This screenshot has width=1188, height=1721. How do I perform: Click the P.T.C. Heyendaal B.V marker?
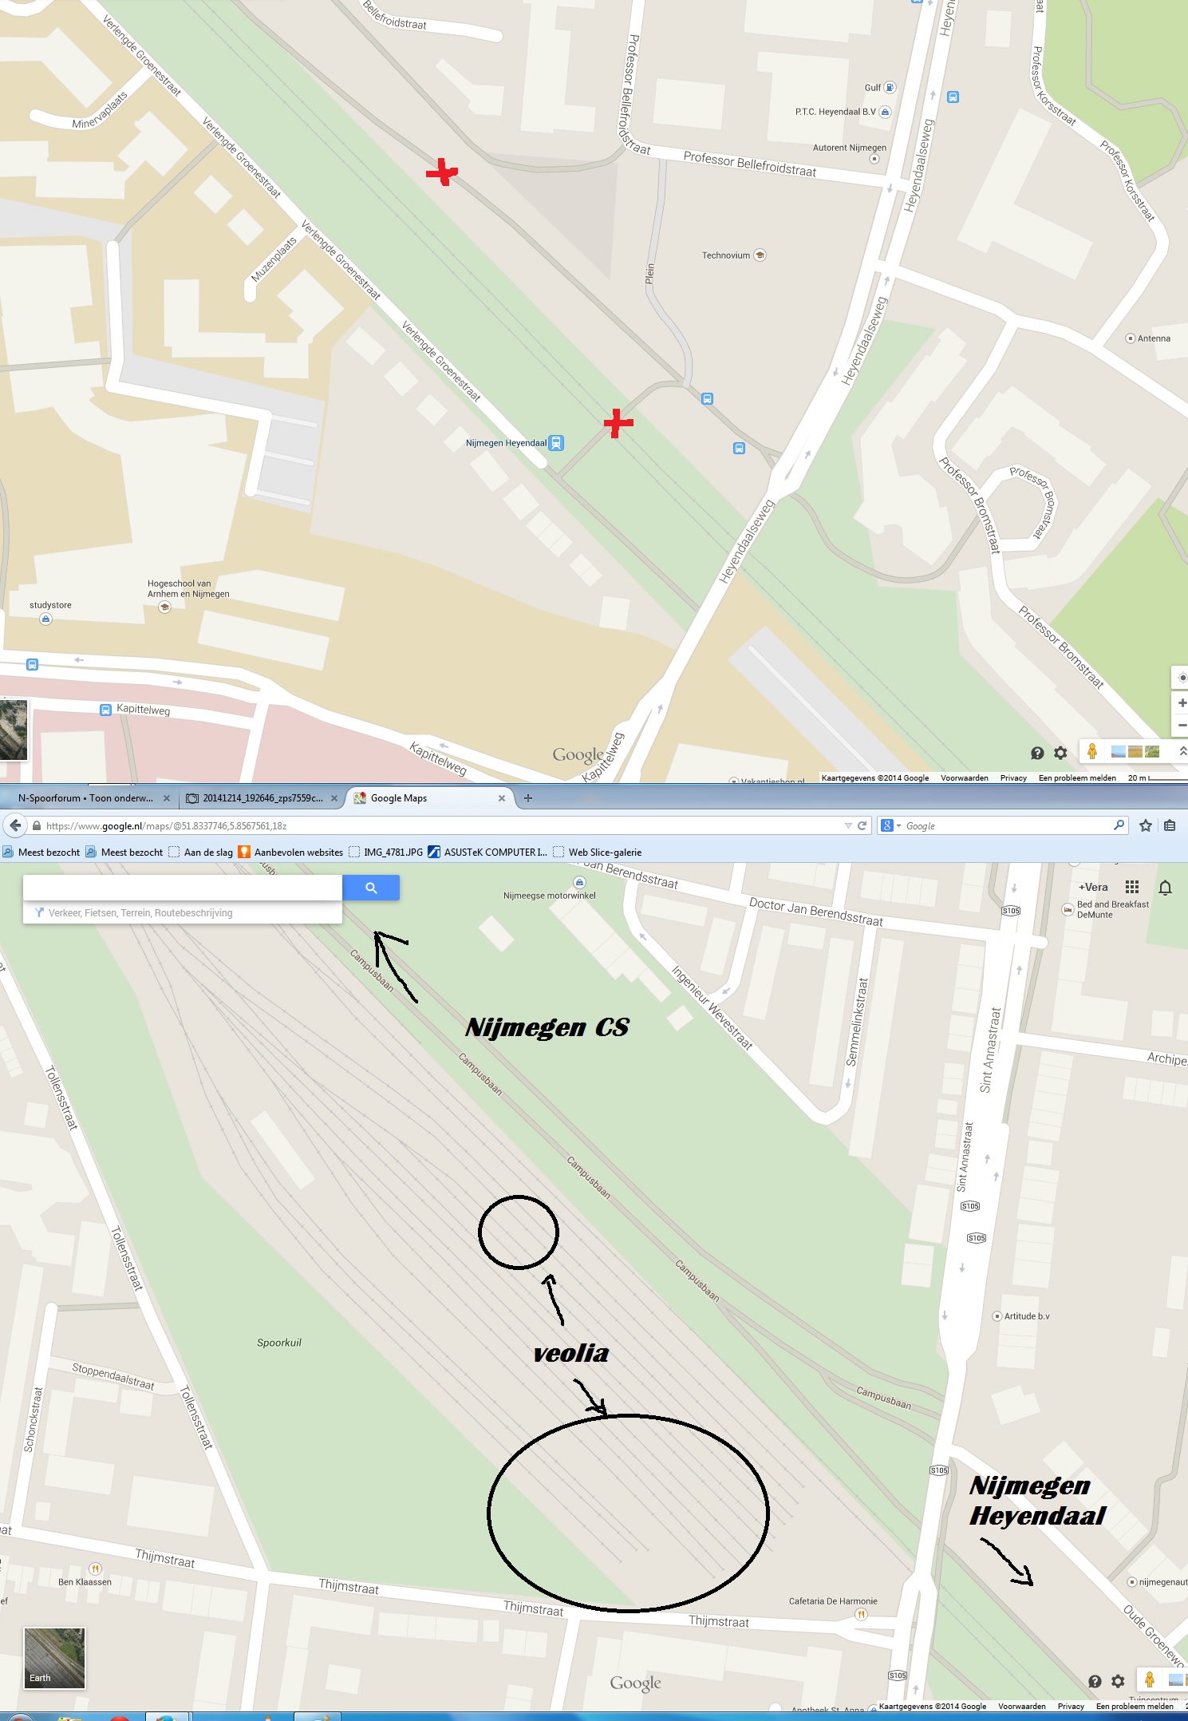click(x=885, y=112)
